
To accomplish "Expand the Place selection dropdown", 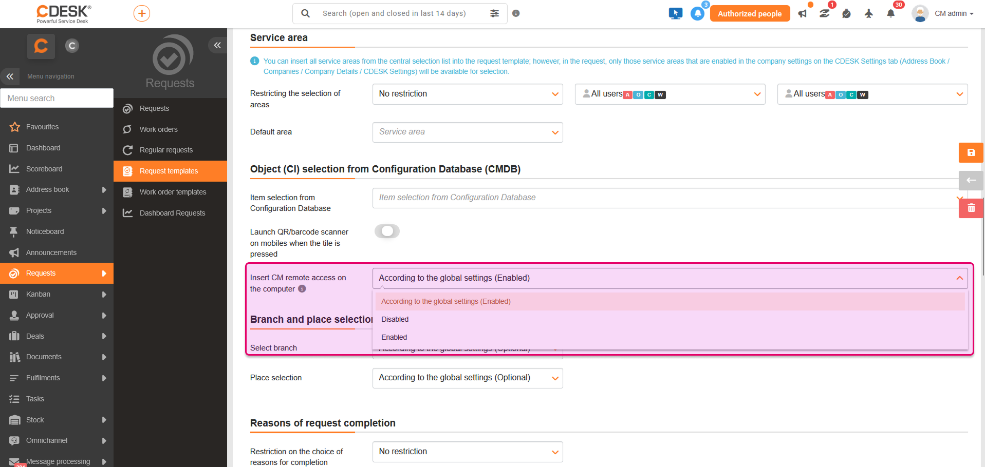I will (x=468, y=378).
